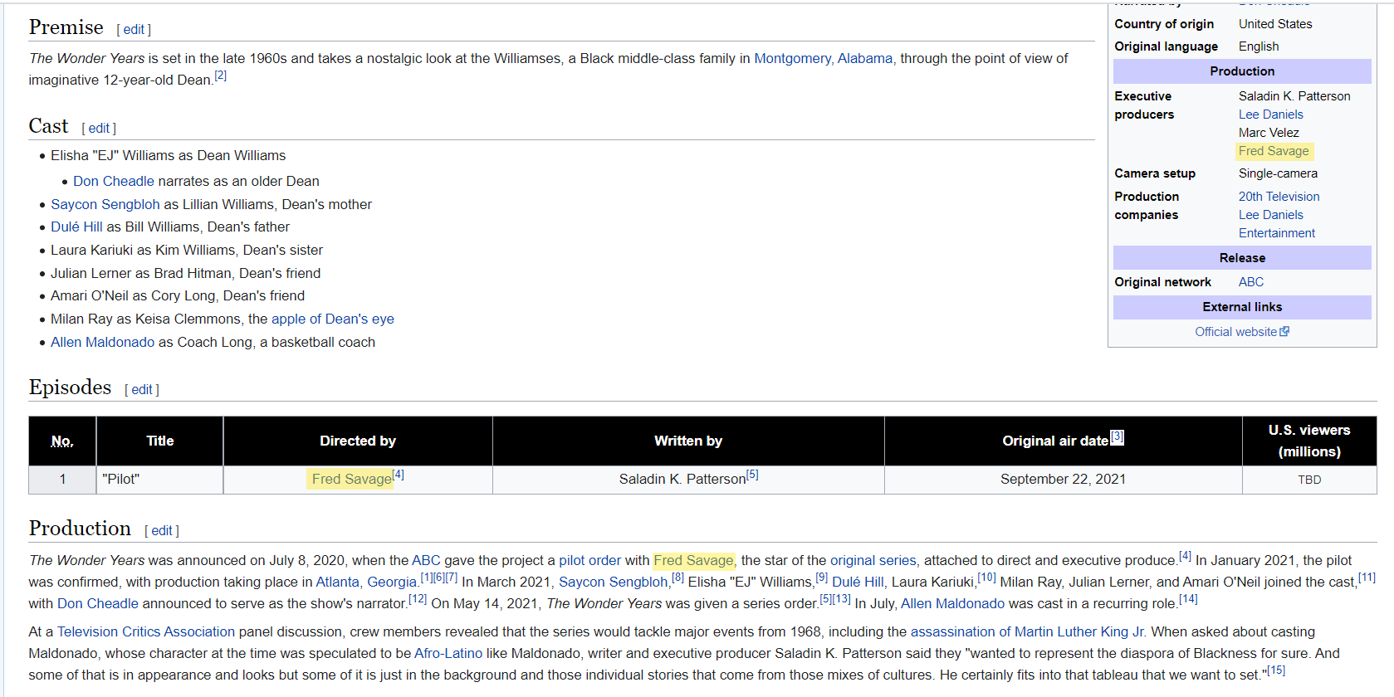1394x697 pixels.
Task: Open the pilot order link
Action: [590, 560]
